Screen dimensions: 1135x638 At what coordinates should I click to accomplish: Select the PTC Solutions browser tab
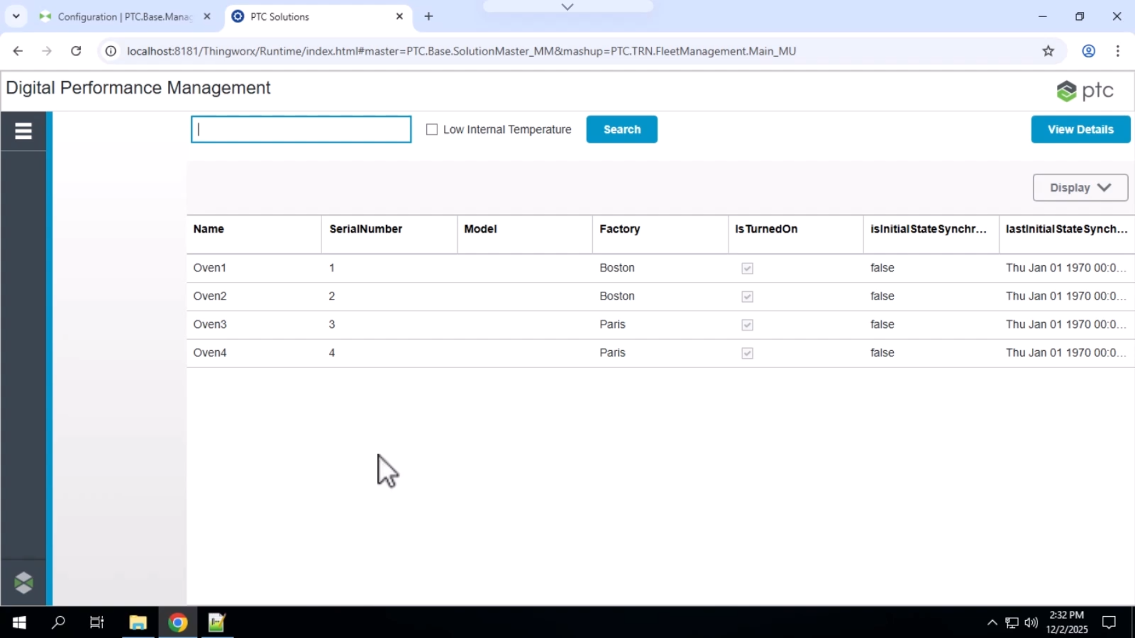[319, 17]
